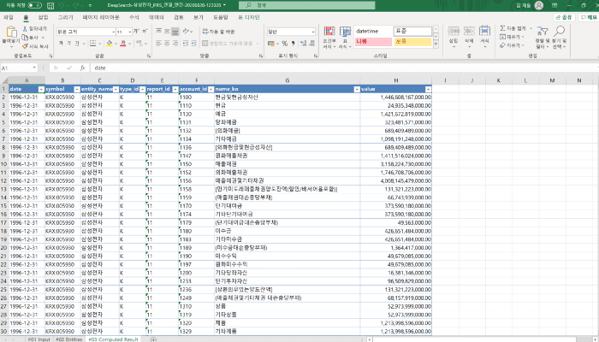
Task: Toggle top vertical alignment
Action: [159, 32]
